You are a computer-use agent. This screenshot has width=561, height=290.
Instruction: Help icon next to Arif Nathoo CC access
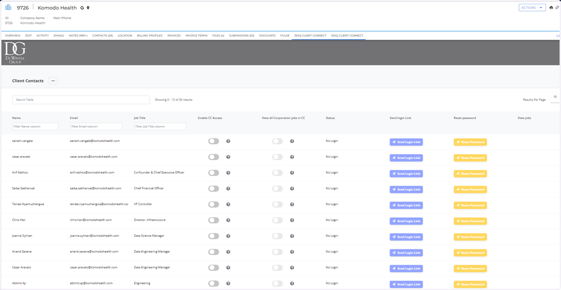pyautogui.click(x=228, y=173)
